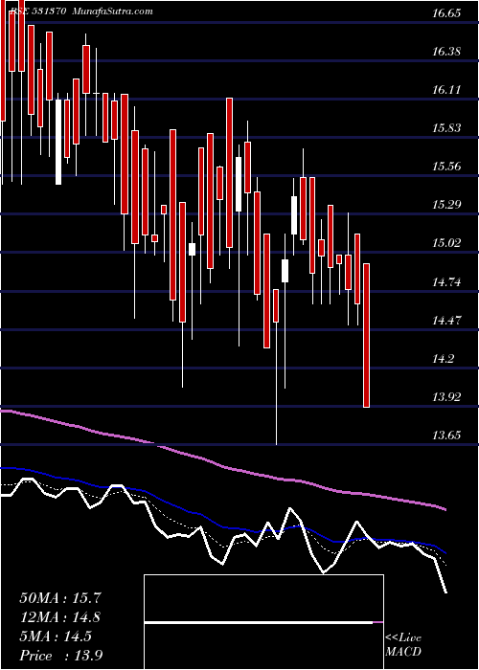Click the MACD histogram box
Viewport: 479px width, 670px height.
[263, 622]
